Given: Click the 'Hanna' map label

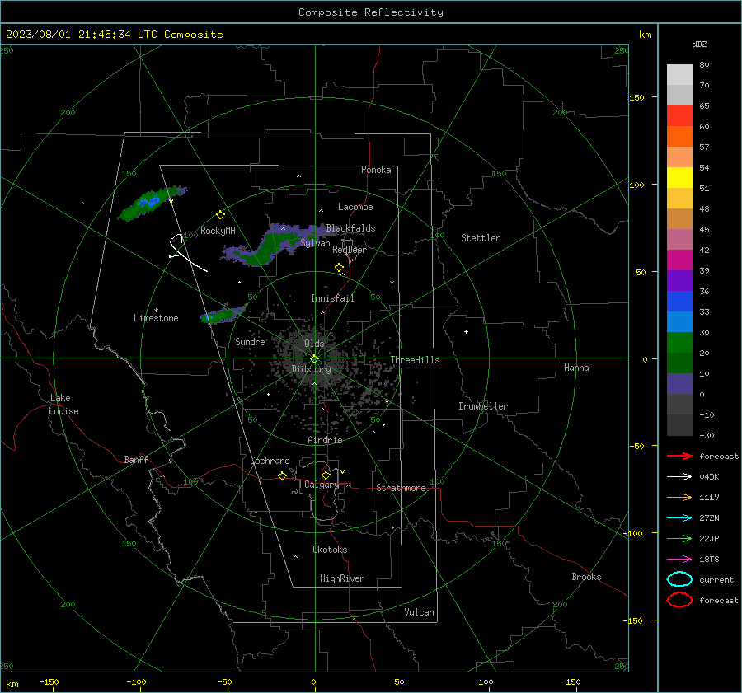Looking at the screenshot, I should pos(576,368).
